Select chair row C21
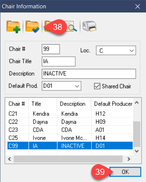The image size is (146, 182). tap(70, 114)
